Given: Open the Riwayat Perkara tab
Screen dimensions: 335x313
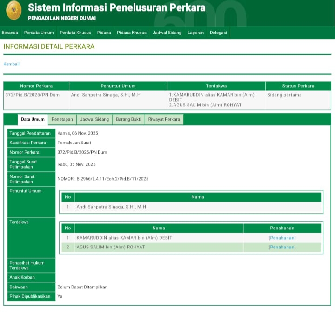Looking at the screenshot, I should (164, 119).
